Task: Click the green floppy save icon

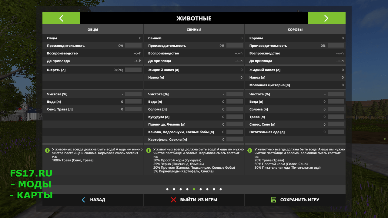Action: 273,200
